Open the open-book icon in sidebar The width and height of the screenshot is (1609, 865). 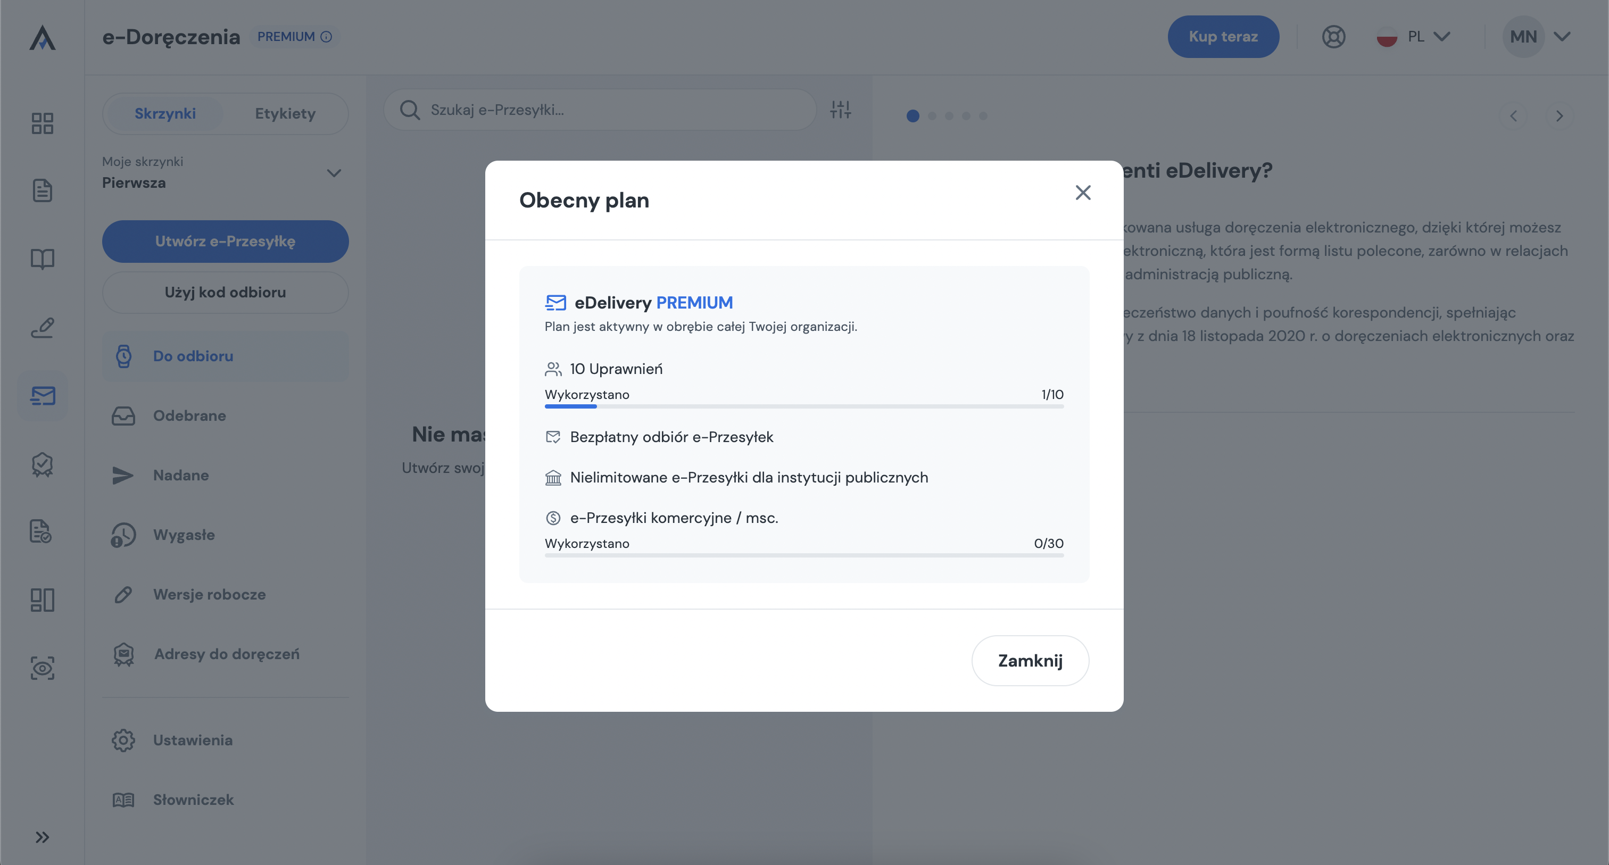43,259
